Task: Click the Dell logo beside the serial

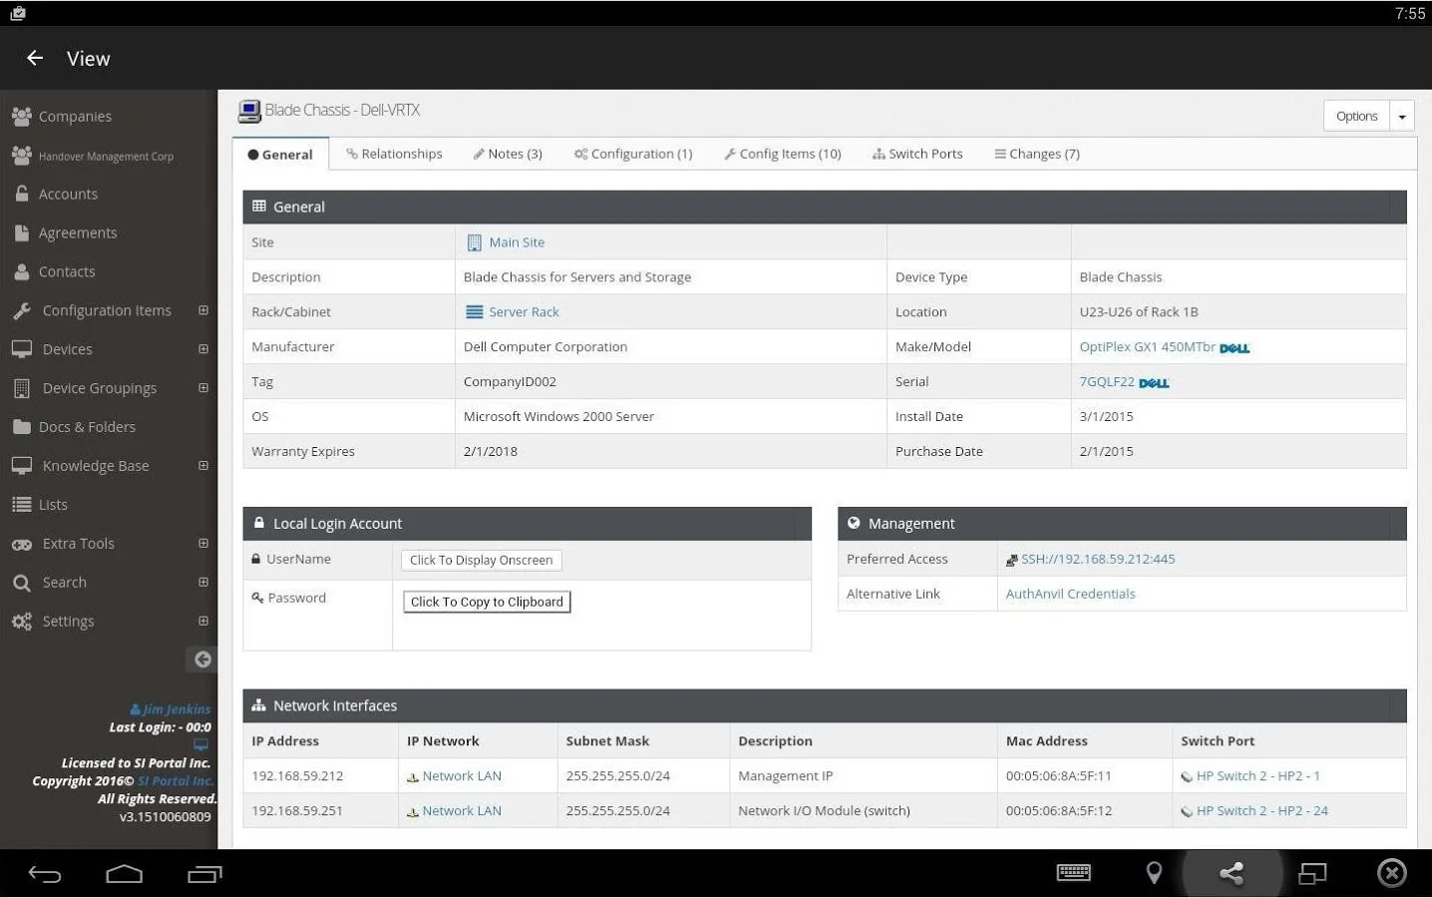Action: pos(1154,383)
